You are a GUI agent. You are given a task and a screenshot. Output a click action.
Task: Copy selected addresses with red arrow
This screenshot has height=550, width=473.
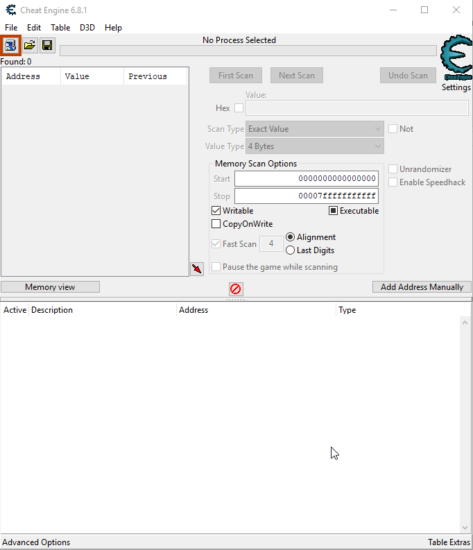197,269
